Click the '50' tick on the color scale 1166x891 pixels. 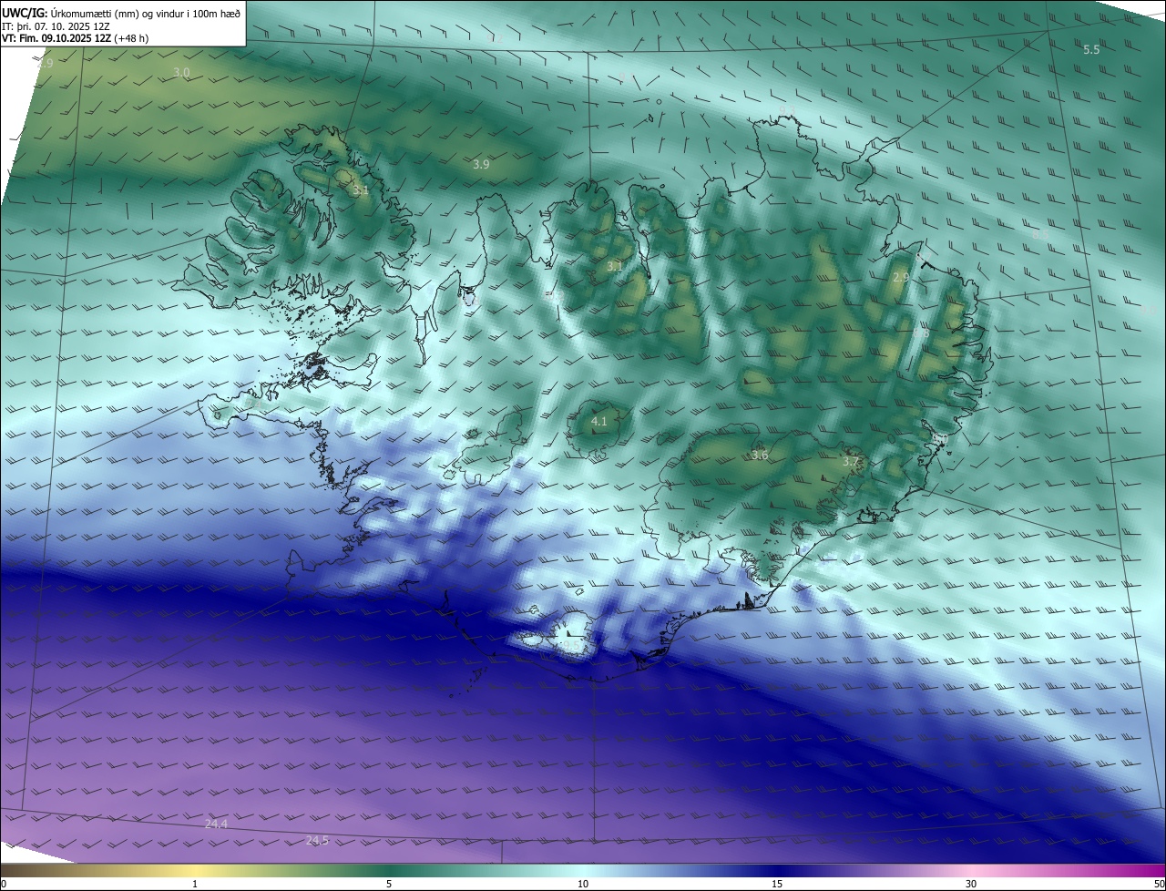[1159, 884]
